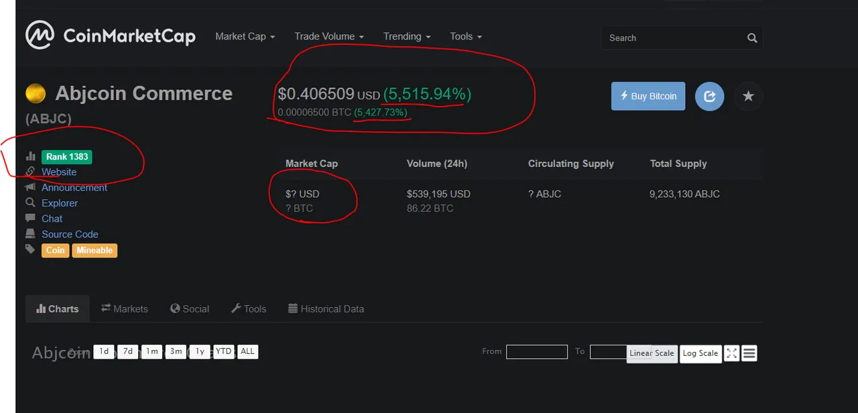Open the Website link
This screenshot has height=413, width=858.
click(59, 172)
